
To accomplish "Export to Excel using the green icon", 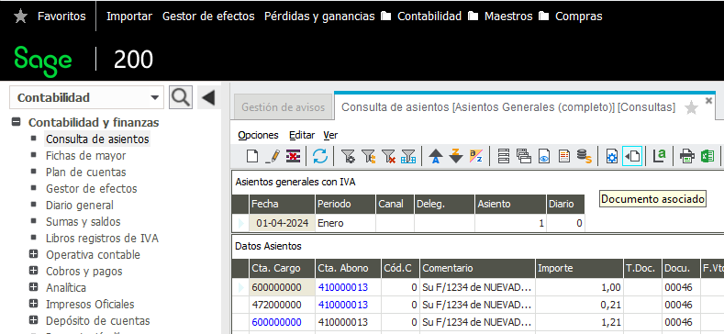I will click(x=707, y=156).
